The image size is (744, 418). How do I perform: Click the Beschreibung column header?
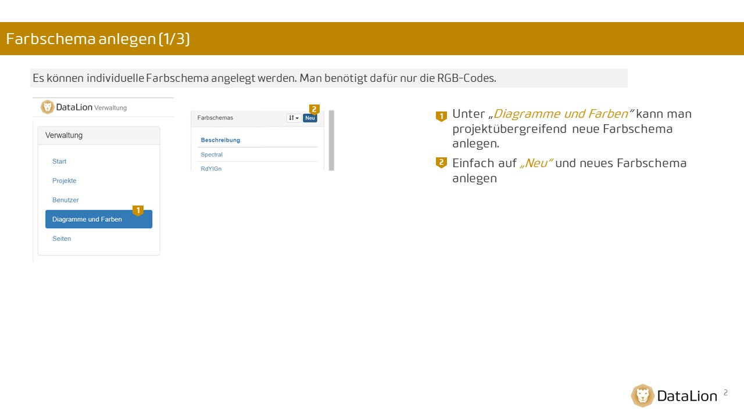click(x=220, y=140)
